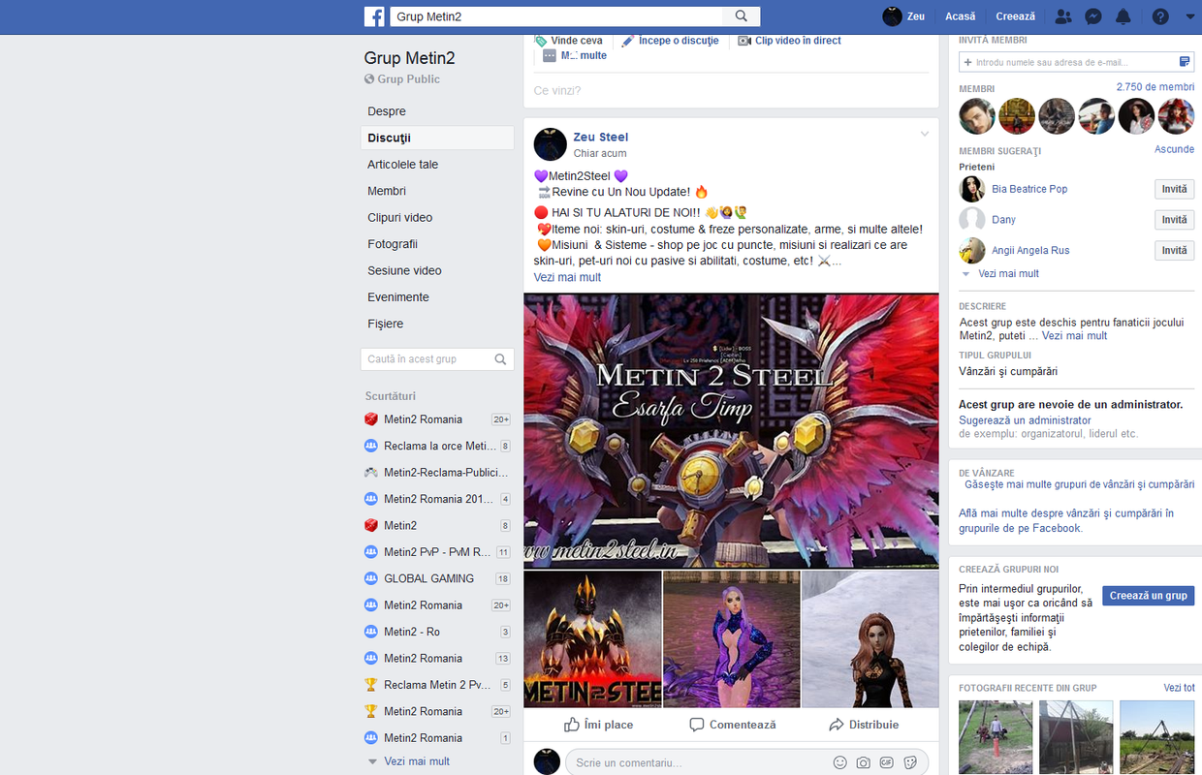This screenshot has height=775, width=1202.
Task: Open Zeu Steel post author avatar
Action: click(550, 143)
